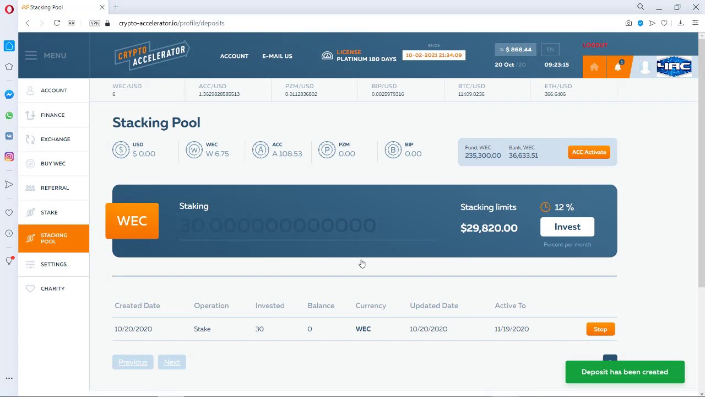
Task: Open the notification bell icon
Action: tap(618, 67)
